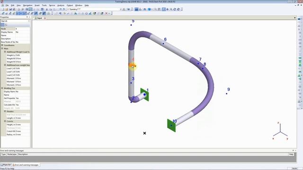Open the Help menu
This screenshot has height=170, width=303.
[87, 5]
